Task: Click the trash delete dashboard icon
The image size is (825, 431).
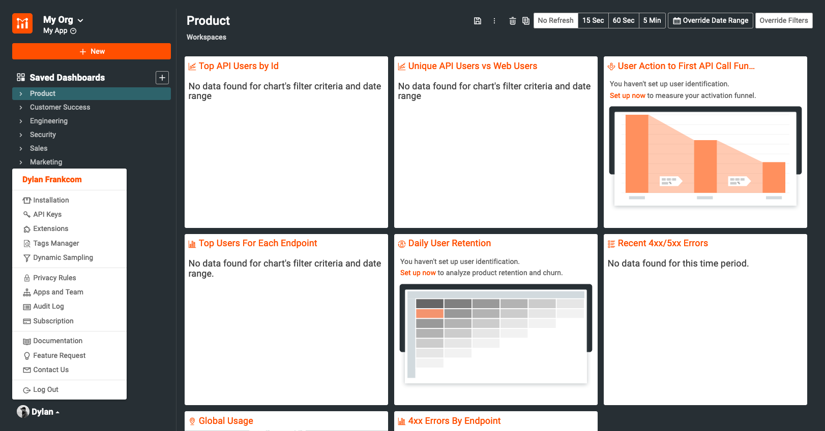Action: click(512, 21)
